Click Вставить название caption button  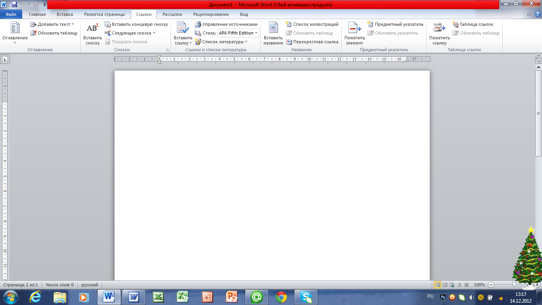coord(273,33)
